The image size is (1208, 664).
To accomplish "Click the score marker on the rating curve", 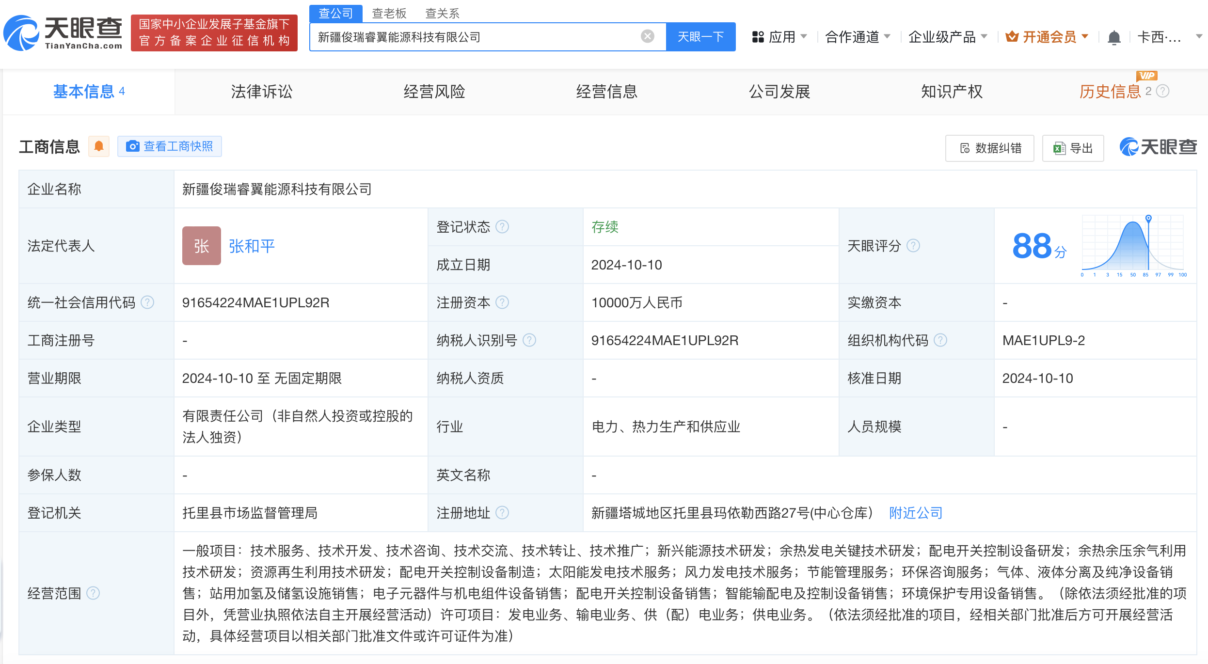I will (1148, 219).
